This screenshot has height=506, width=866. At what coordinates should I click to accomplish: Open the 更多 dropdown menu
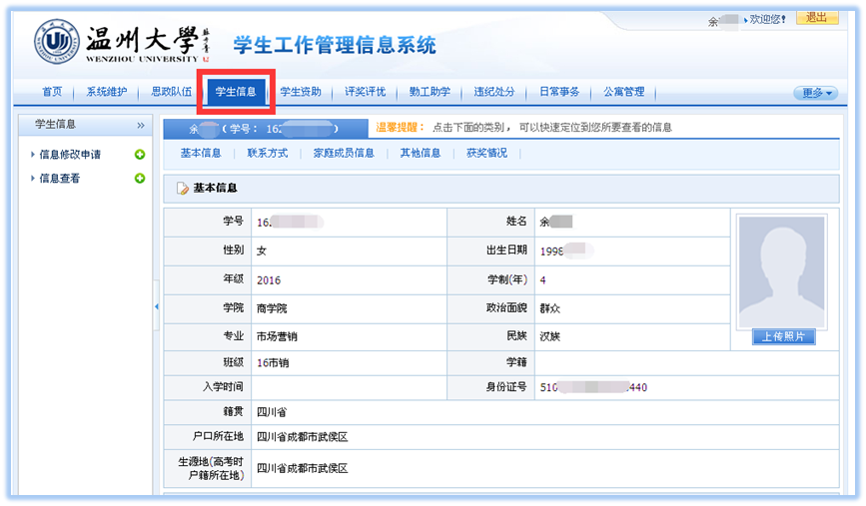coord(814,93)
